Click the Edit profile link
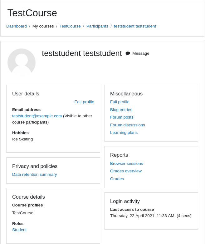Viewport: 205px width, 244px height. [x=84, y=102]
